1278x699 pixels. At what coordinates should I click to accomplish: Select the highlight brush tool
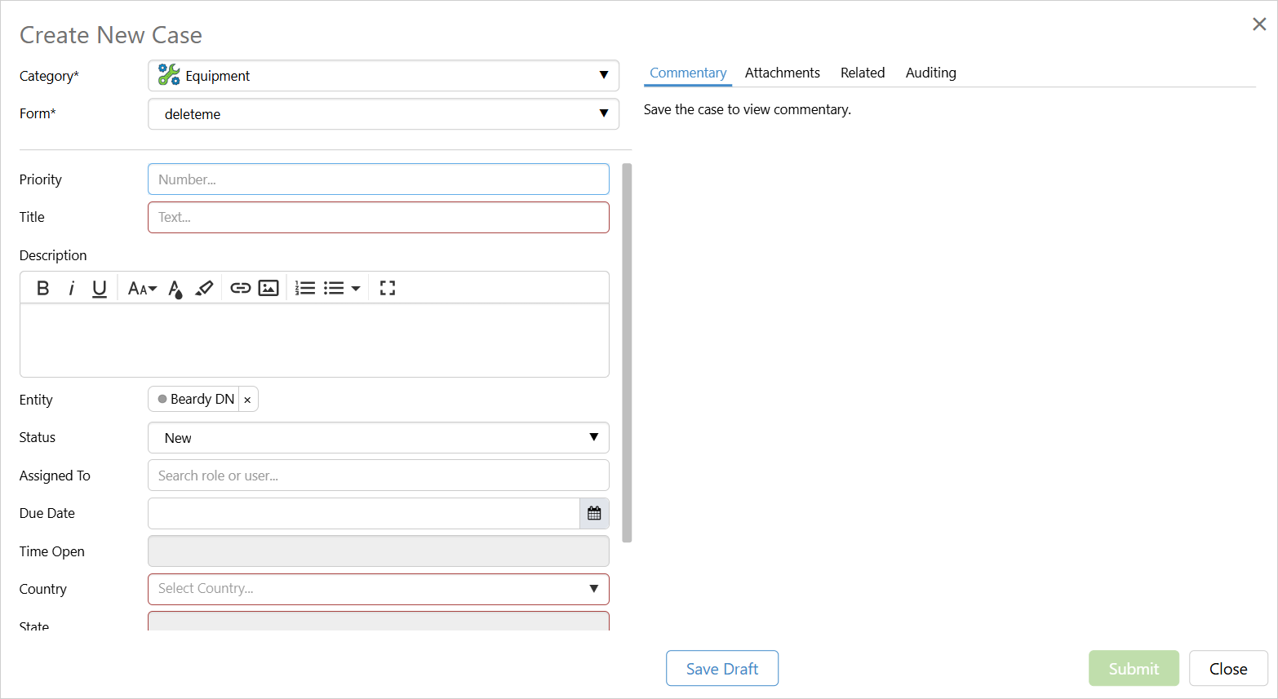coord(204,288)
